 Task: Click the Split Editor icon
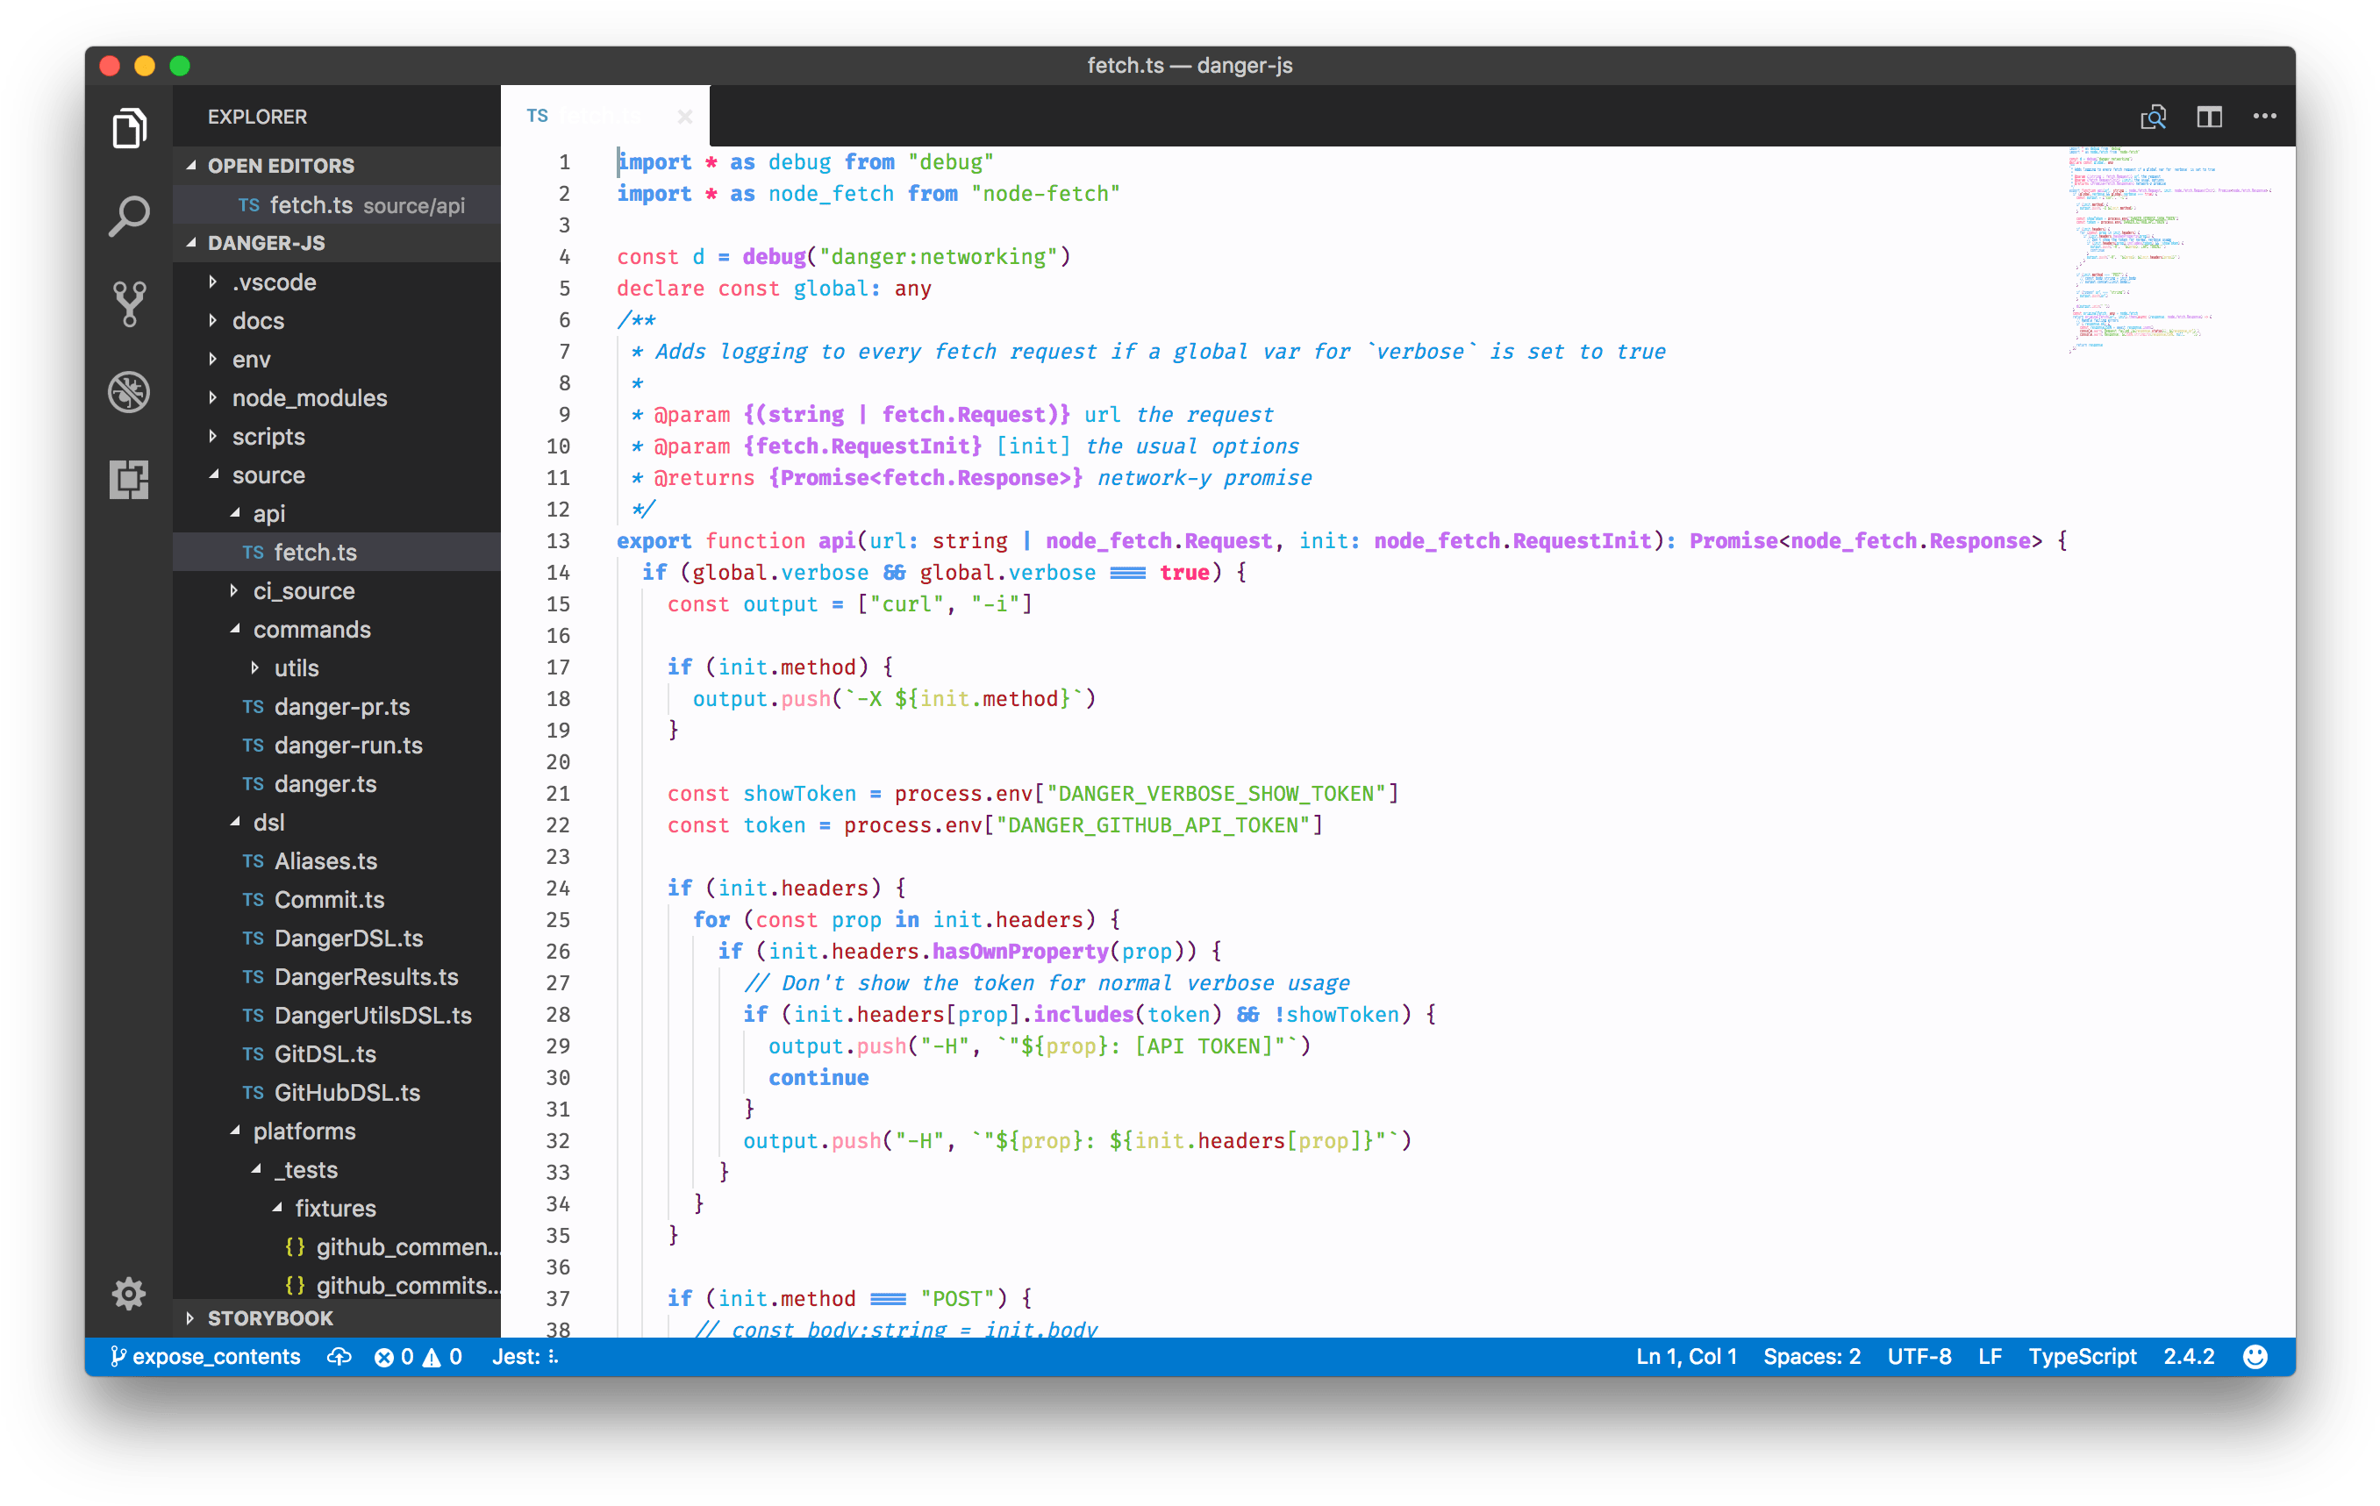pyautogui.click(x=2209, y=116)
